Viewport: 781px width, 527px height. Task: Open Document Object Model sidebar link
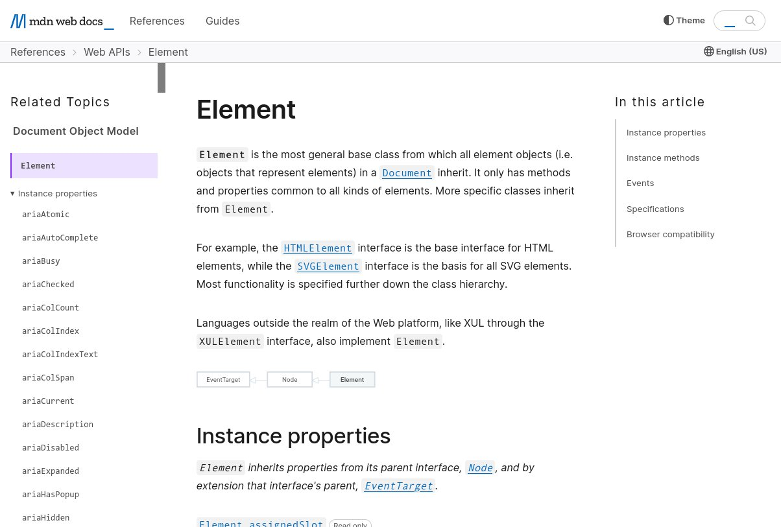[x=76, y=131]
